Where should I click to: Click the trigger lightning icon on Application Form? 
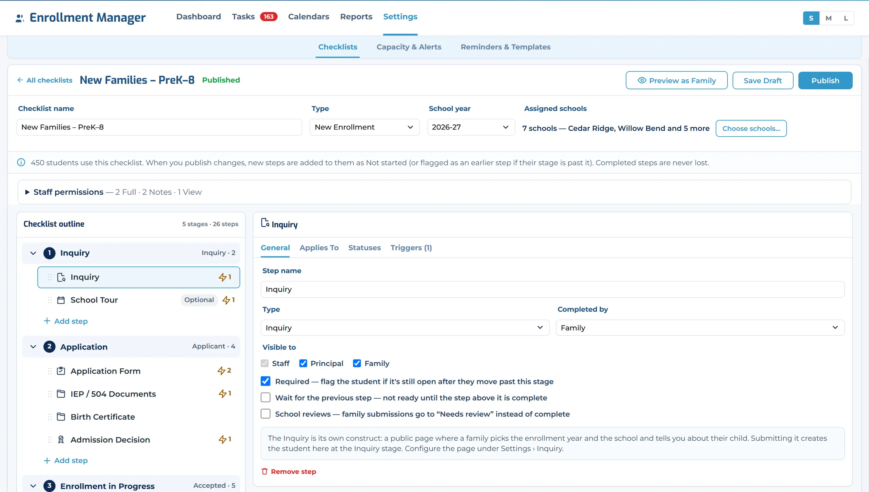221,371
